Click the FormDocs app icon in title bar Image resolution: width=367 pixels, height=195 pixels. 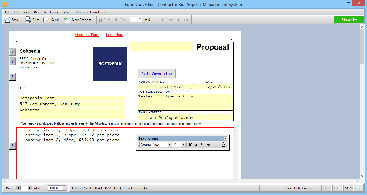coord(5,4)
